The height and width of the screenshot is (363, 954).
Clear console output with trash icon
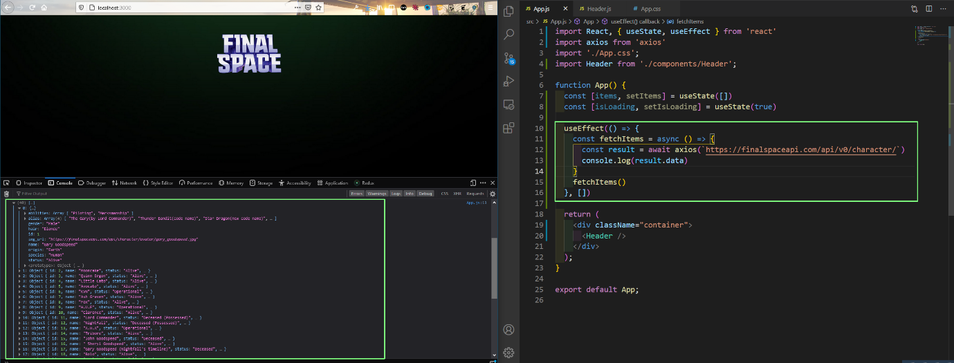point(7,194)
